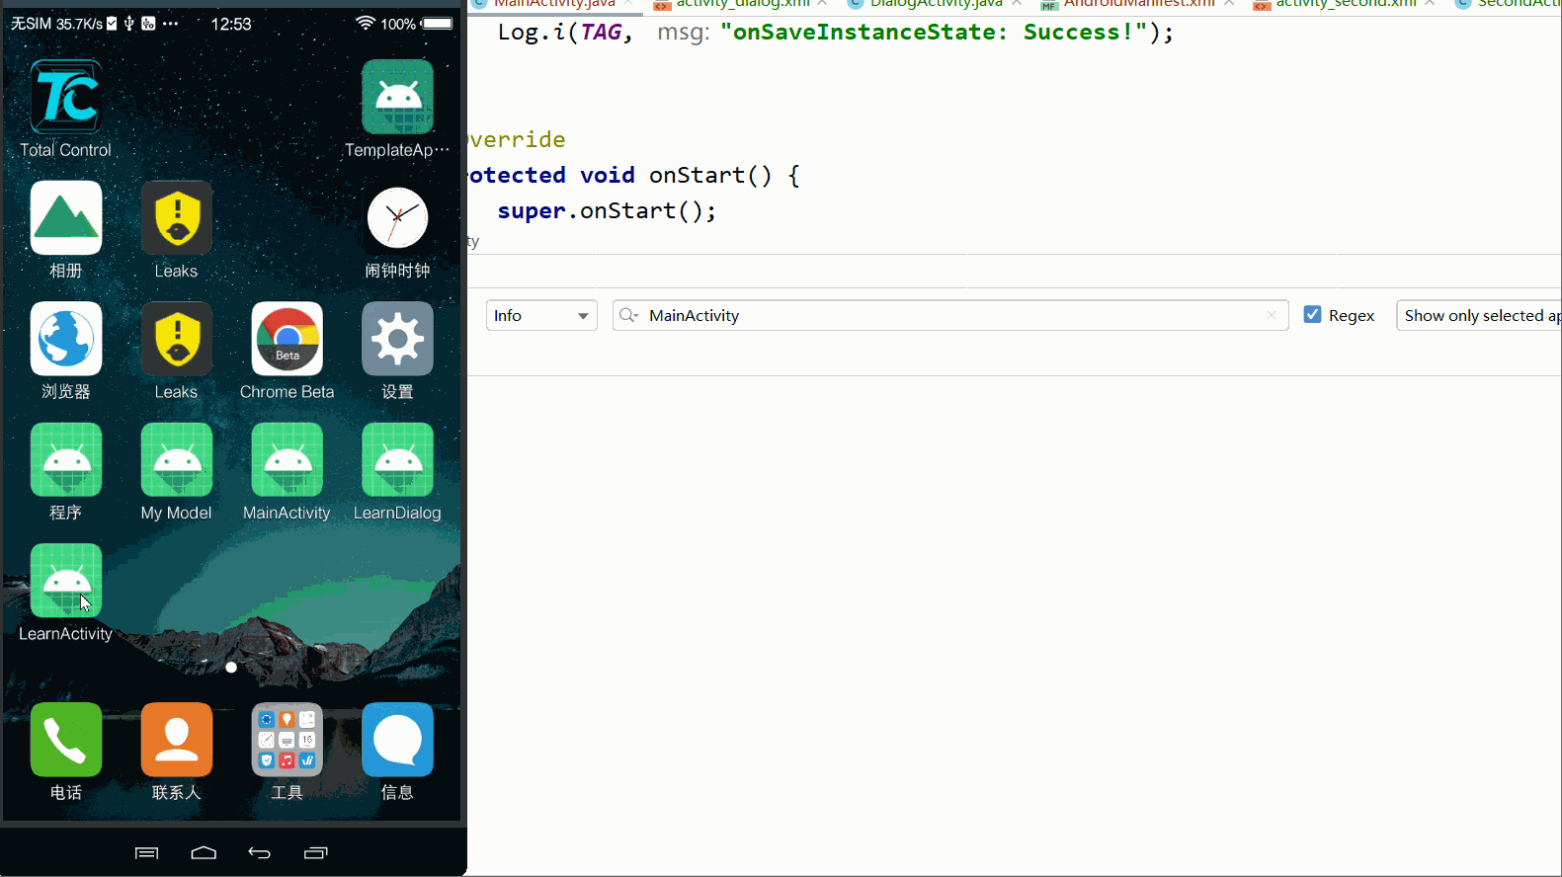Expand the Show only selected application dropdown

pos(1479,316)
